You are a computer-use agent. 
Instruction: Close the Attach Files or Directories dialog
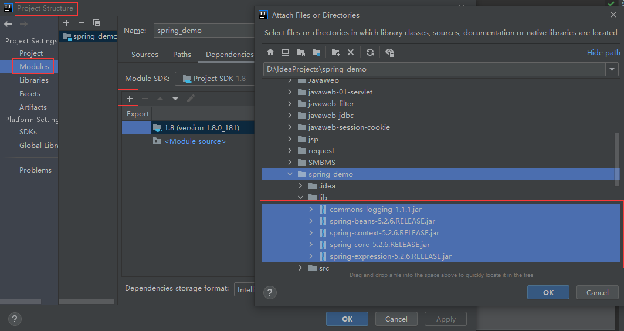point(613,15)
